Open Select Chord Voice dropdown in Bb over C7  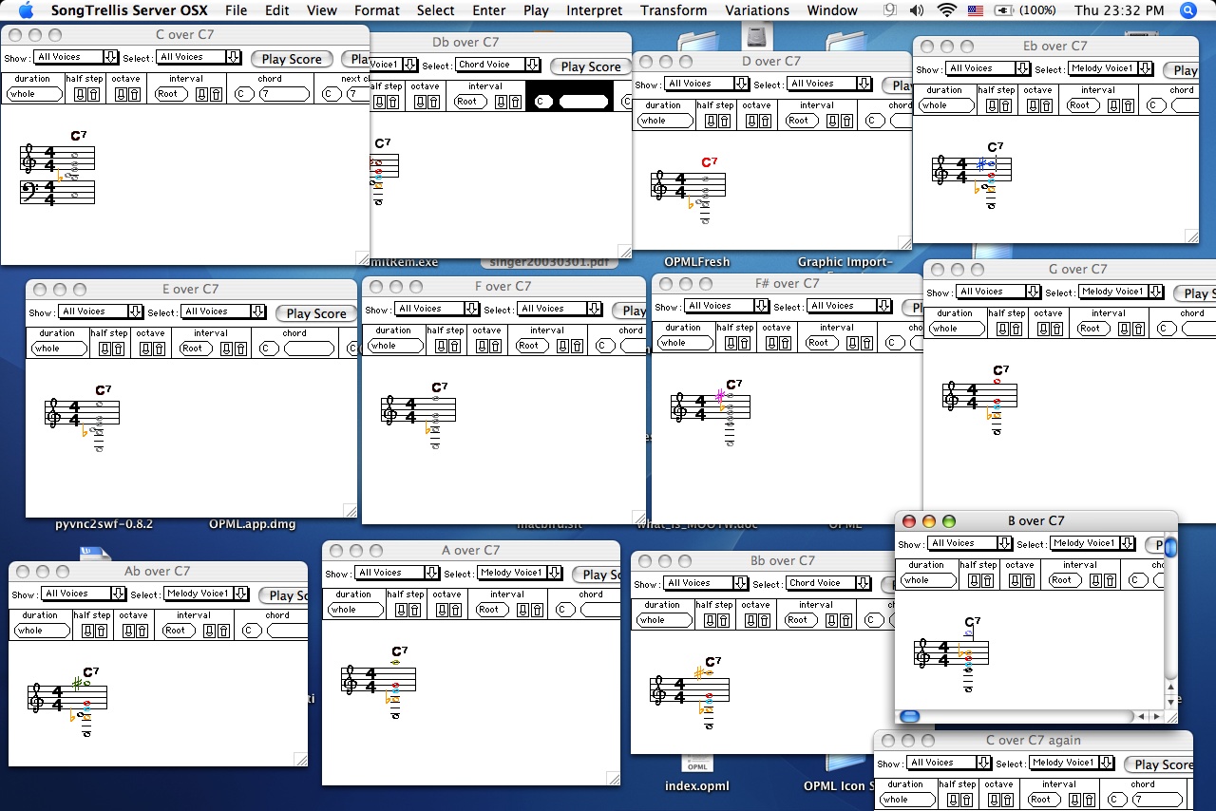(x=828, y=583)
